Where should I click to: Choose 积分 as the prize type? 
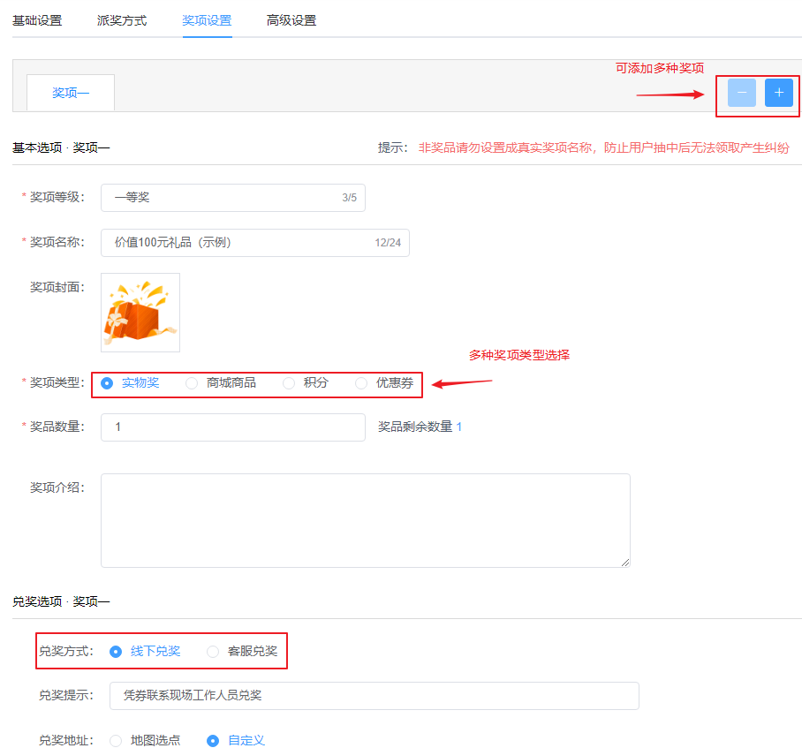point(289,383)
